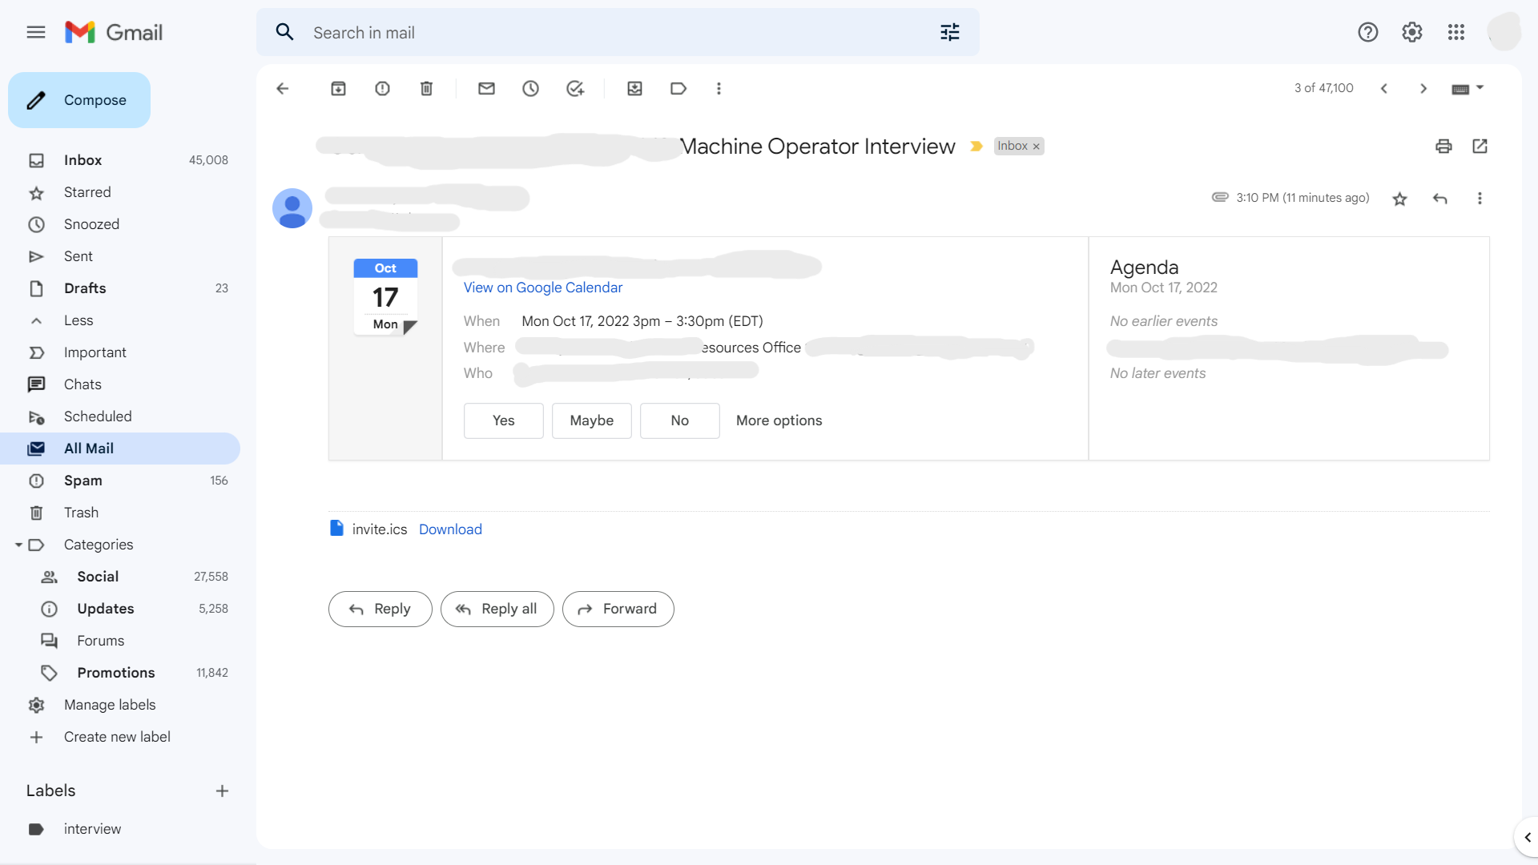The width and height of the screenshot is (1538, 865).
Task: Open the Google account avatar
Action: point(1504,32)
